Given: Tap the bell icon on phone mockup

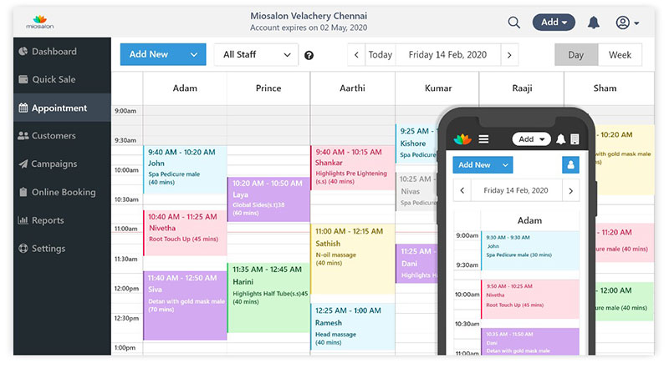Looking at the screenshot, I should pyautogui.click(x=560, y=139).
